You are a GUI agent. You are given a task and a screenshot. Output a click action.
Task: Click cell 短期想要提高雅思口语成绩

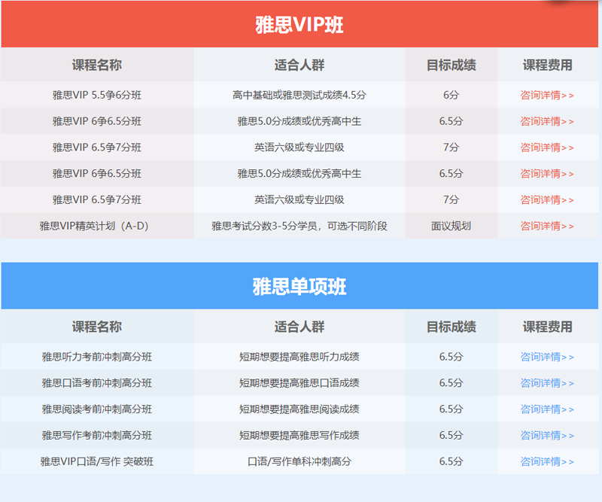pyautogui.click(x=299, y=383)
